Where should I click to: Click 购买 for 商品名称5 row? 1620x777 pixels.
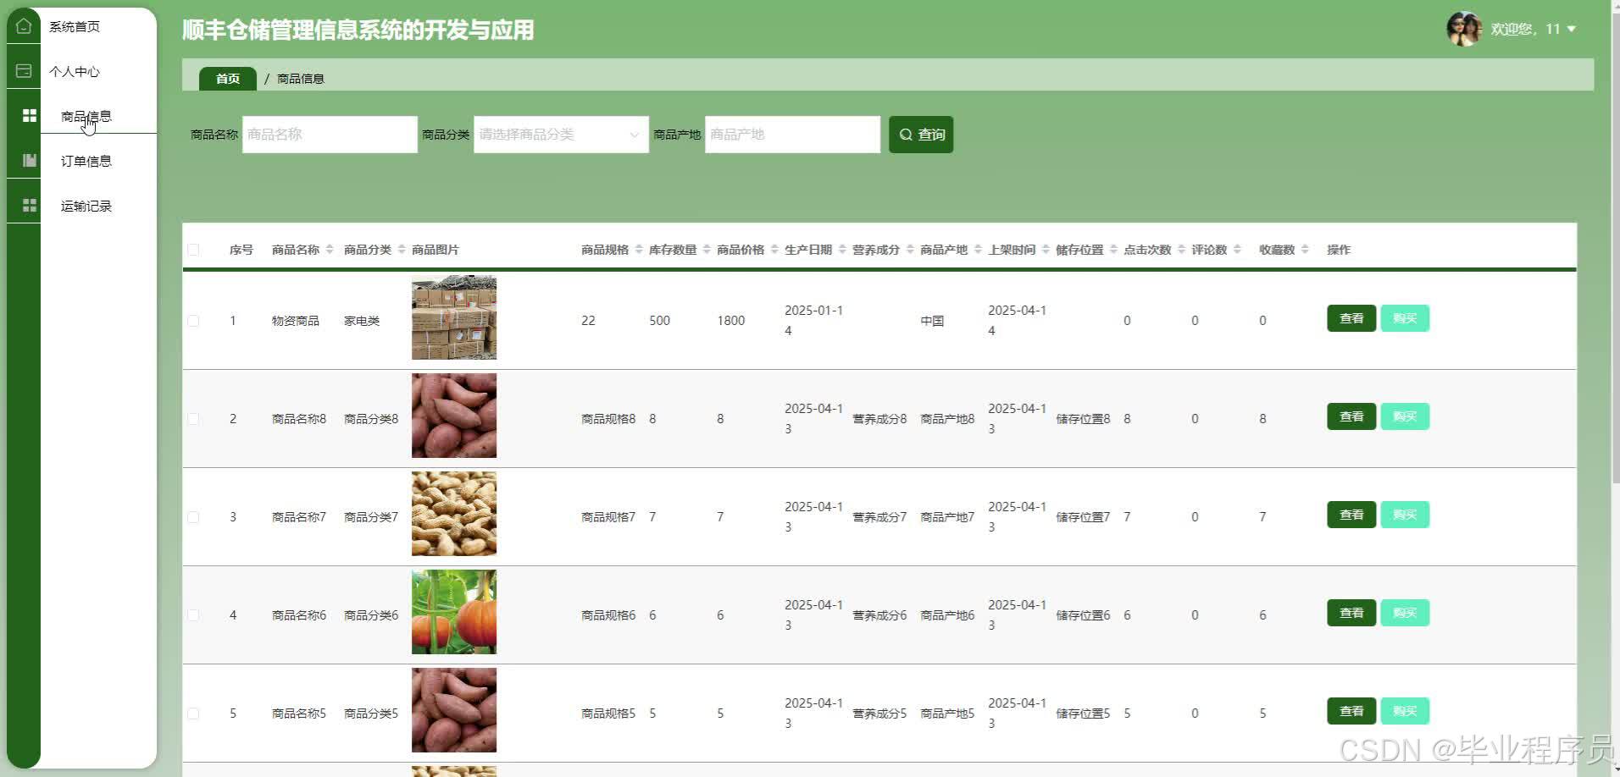(1405, 711)
